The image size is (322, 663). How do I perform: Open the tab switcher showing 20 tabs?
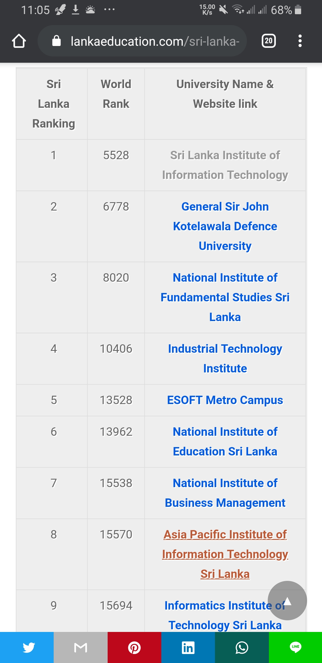click(x=269, y=41)
